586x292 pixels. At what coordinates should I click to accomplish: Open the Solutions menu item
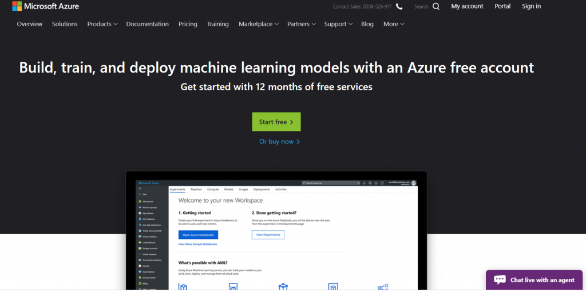(65, 24)
